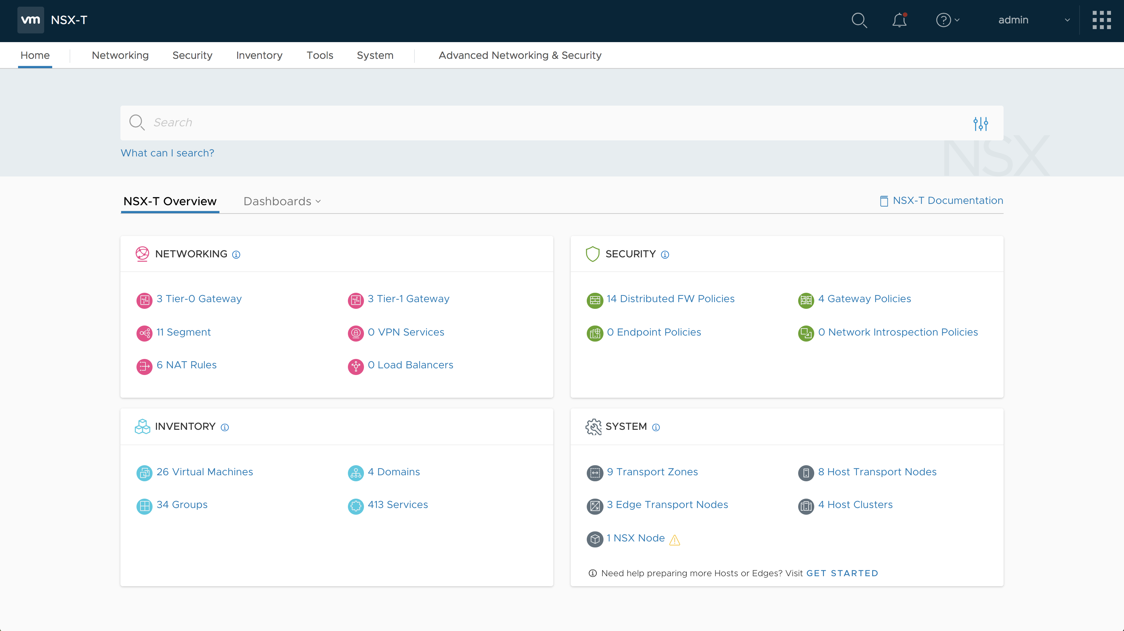Viewport: 1124px width, 631px height.
Task: Open 3 Tier-0 Gateway link
Action: coord(199,299)
